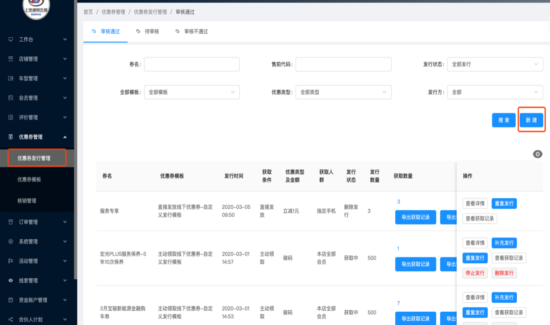This screenshot has width=550, height=325.
Task: Click 查看详情 for 宏光PLUS服务保养 coupon
Action: point(475,243)
